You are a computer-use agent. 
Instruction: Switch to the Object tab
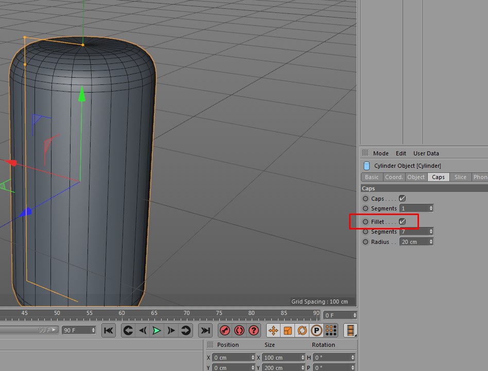416,177
